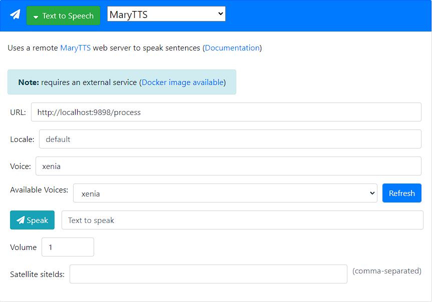The image size is (432, 302).
Task: Open the Docker image available link
Action: [x=182, y=82]
